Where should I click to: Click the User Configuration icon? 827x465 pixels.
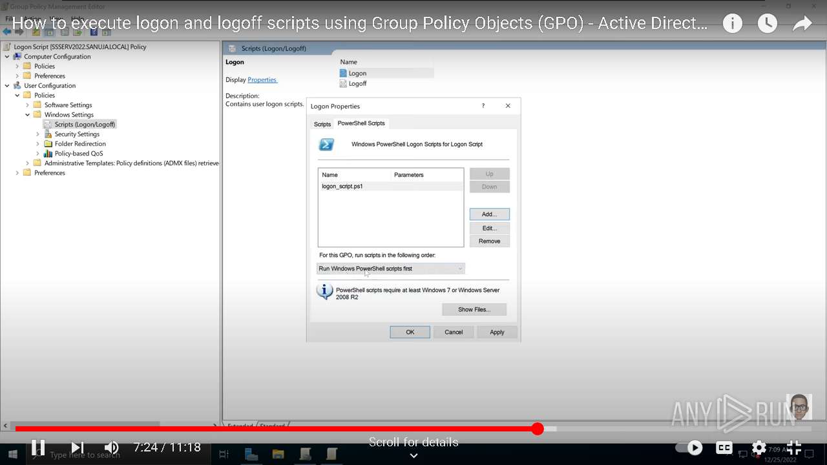coord(17,85)
